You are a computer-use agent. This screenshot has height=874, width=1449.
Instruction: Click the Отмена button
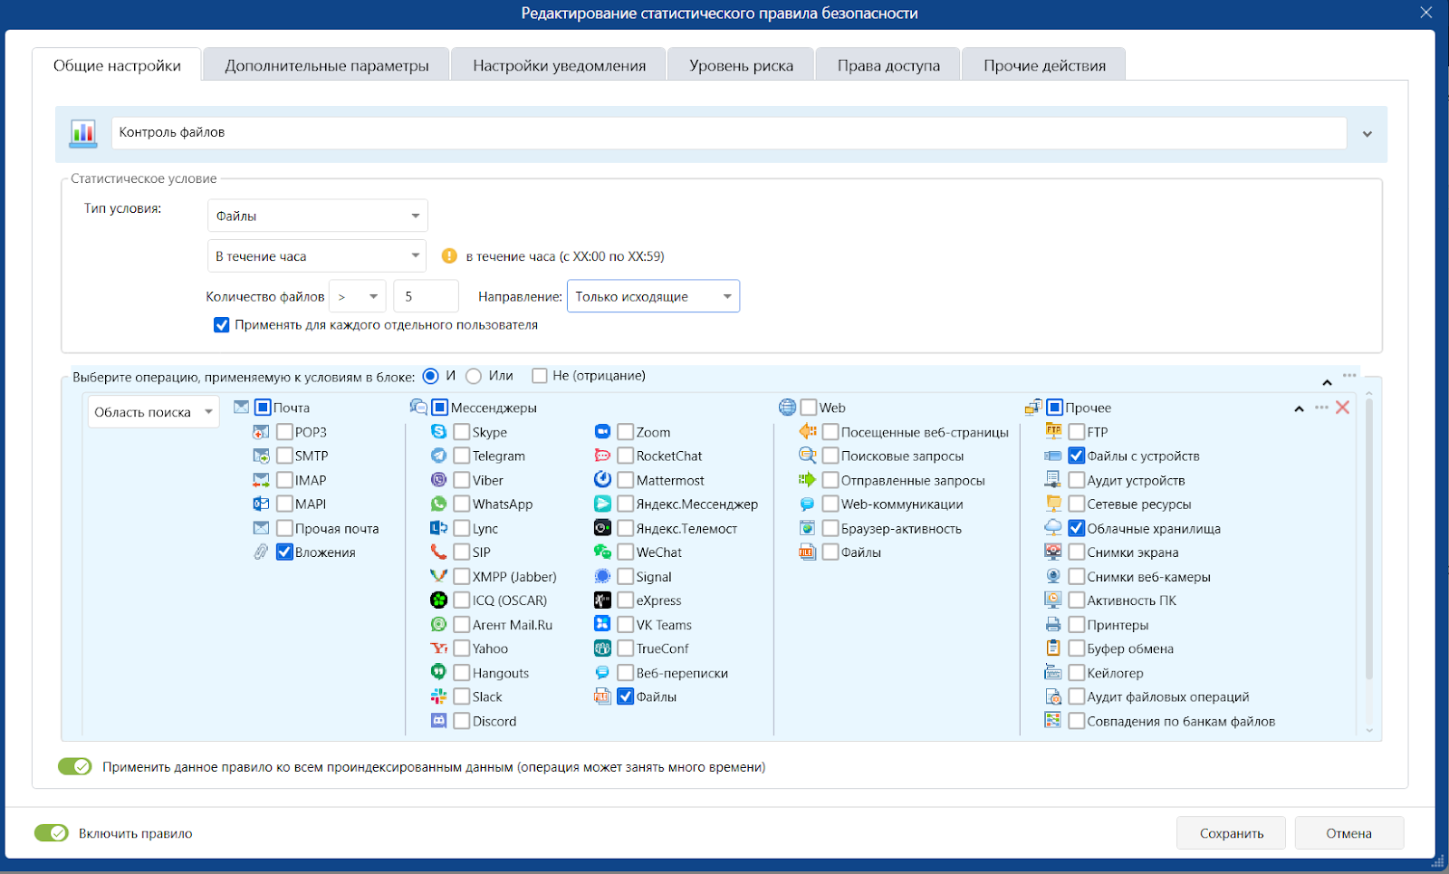[x=1349, y=833]
